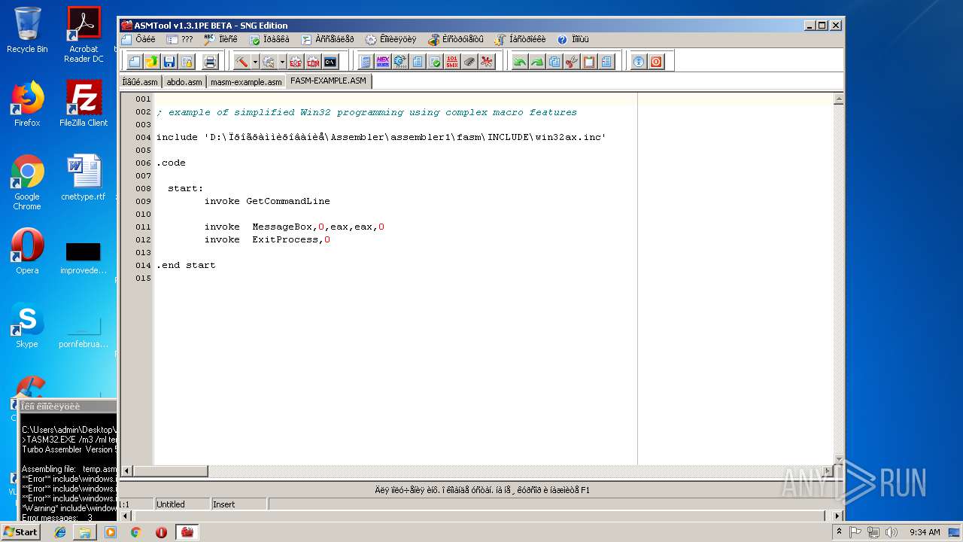This screenshot has width=963, height=542.
Task: Click the Save All toolbar icon
Action: 187,62
